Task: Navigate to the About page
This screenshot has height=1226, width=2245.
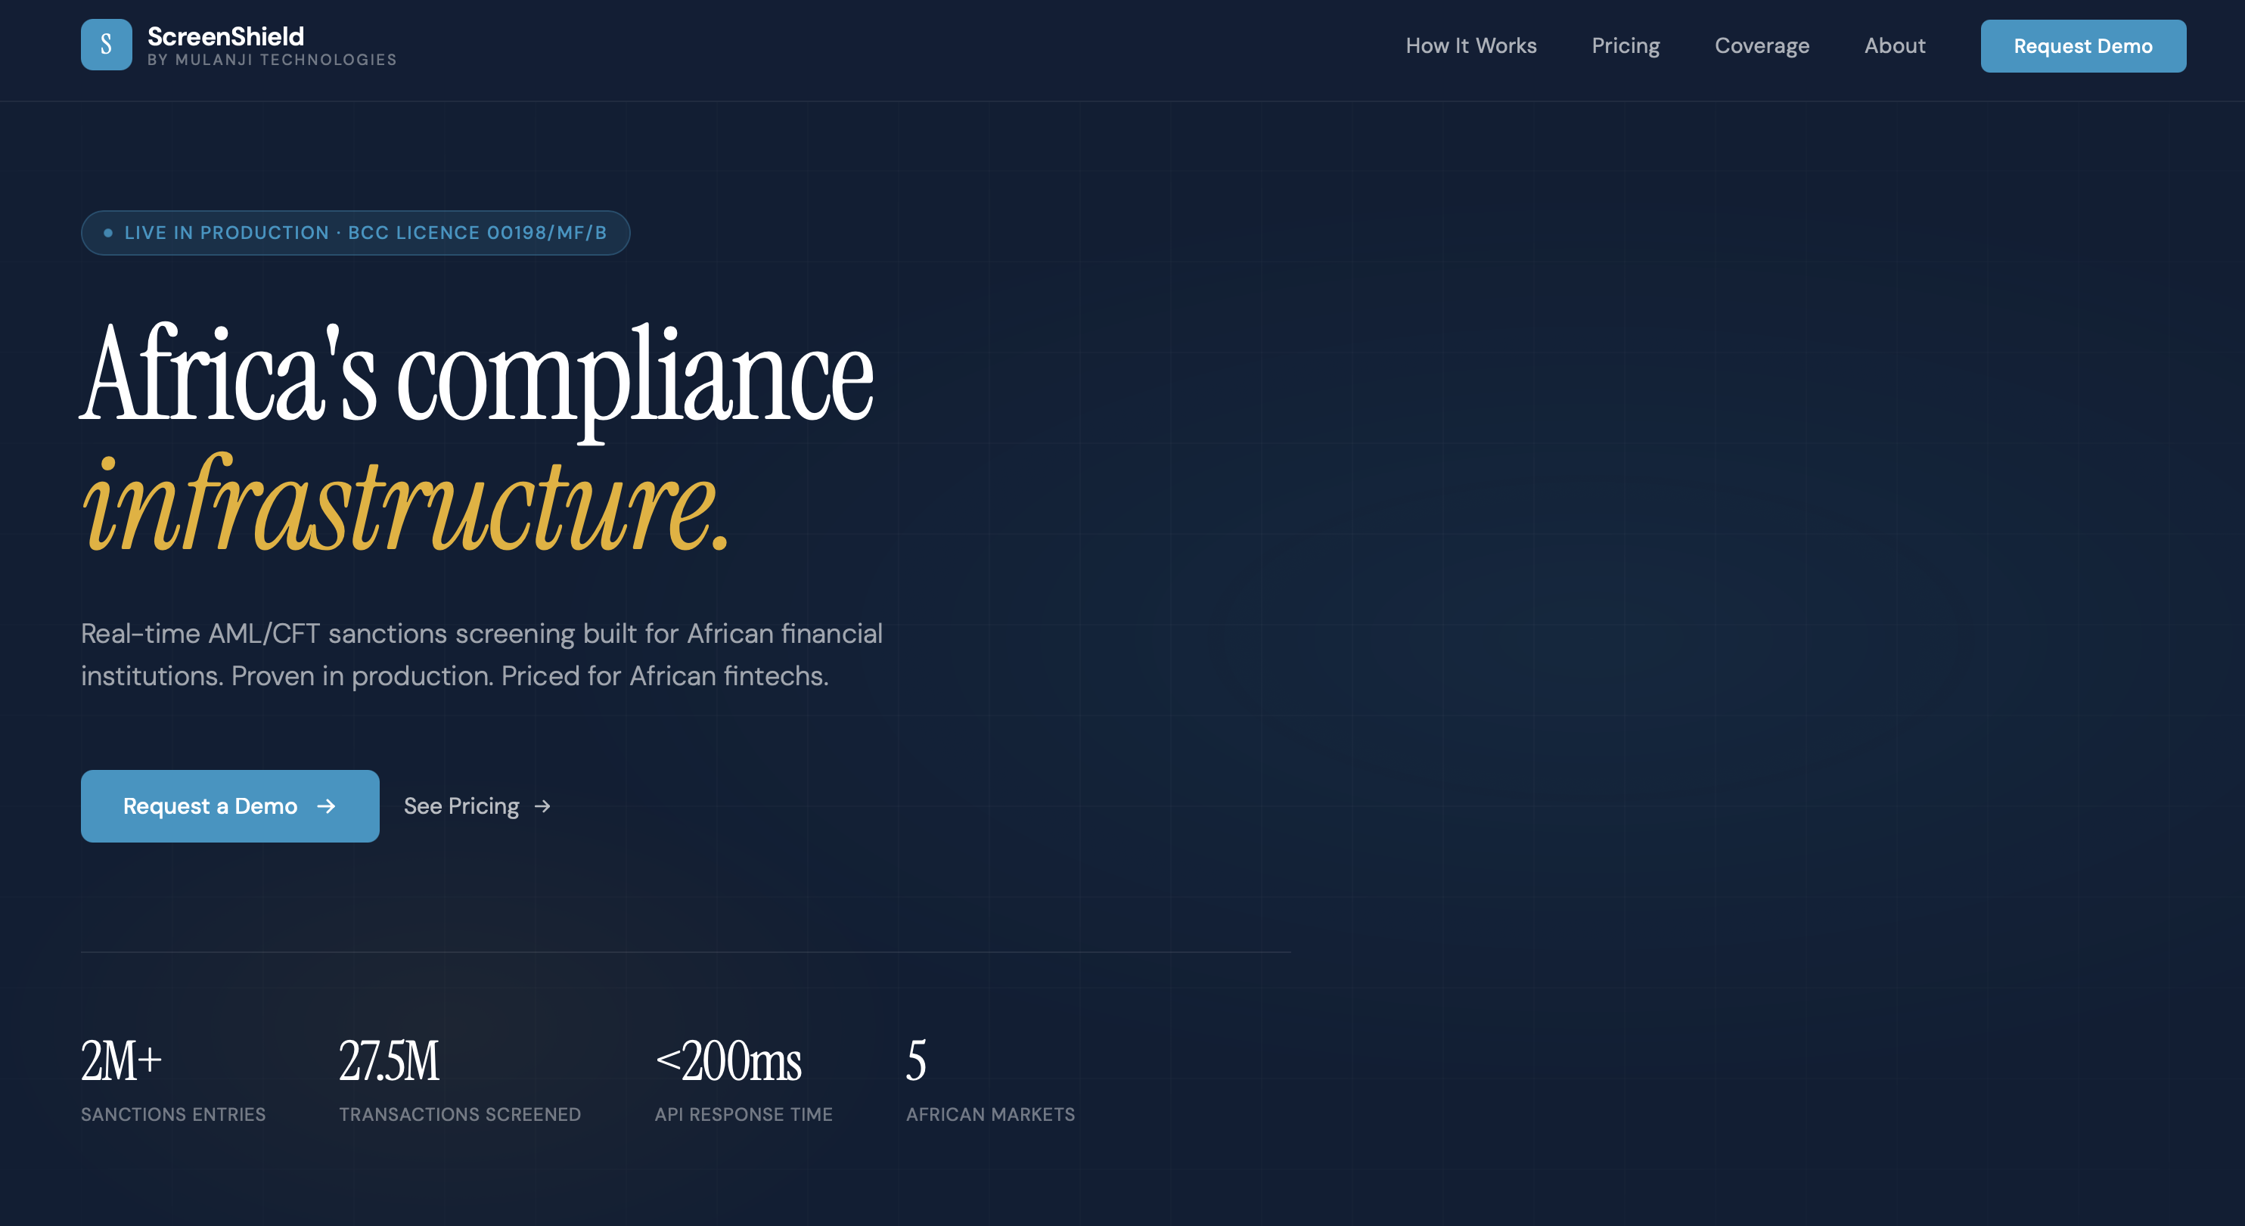Action: tap(1894, 45)
